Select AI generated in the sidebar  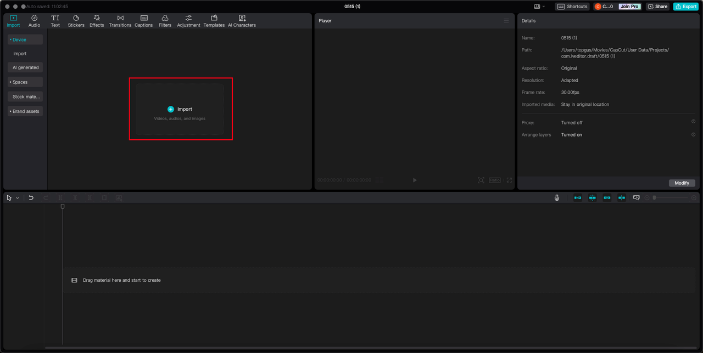[x=25, y=67]
